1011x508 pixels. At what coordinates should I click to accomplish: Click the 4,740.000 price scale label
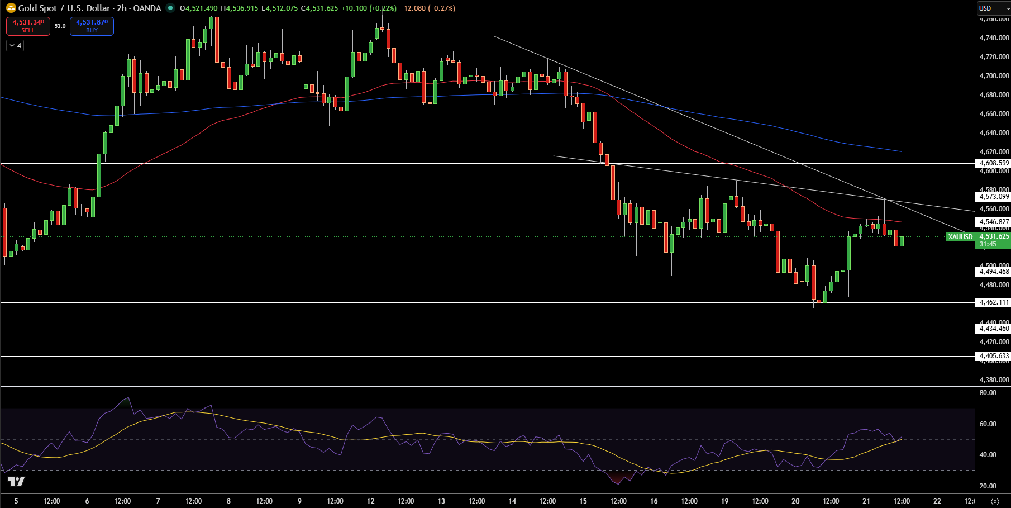pyautogui.click(x=994, y=38)
